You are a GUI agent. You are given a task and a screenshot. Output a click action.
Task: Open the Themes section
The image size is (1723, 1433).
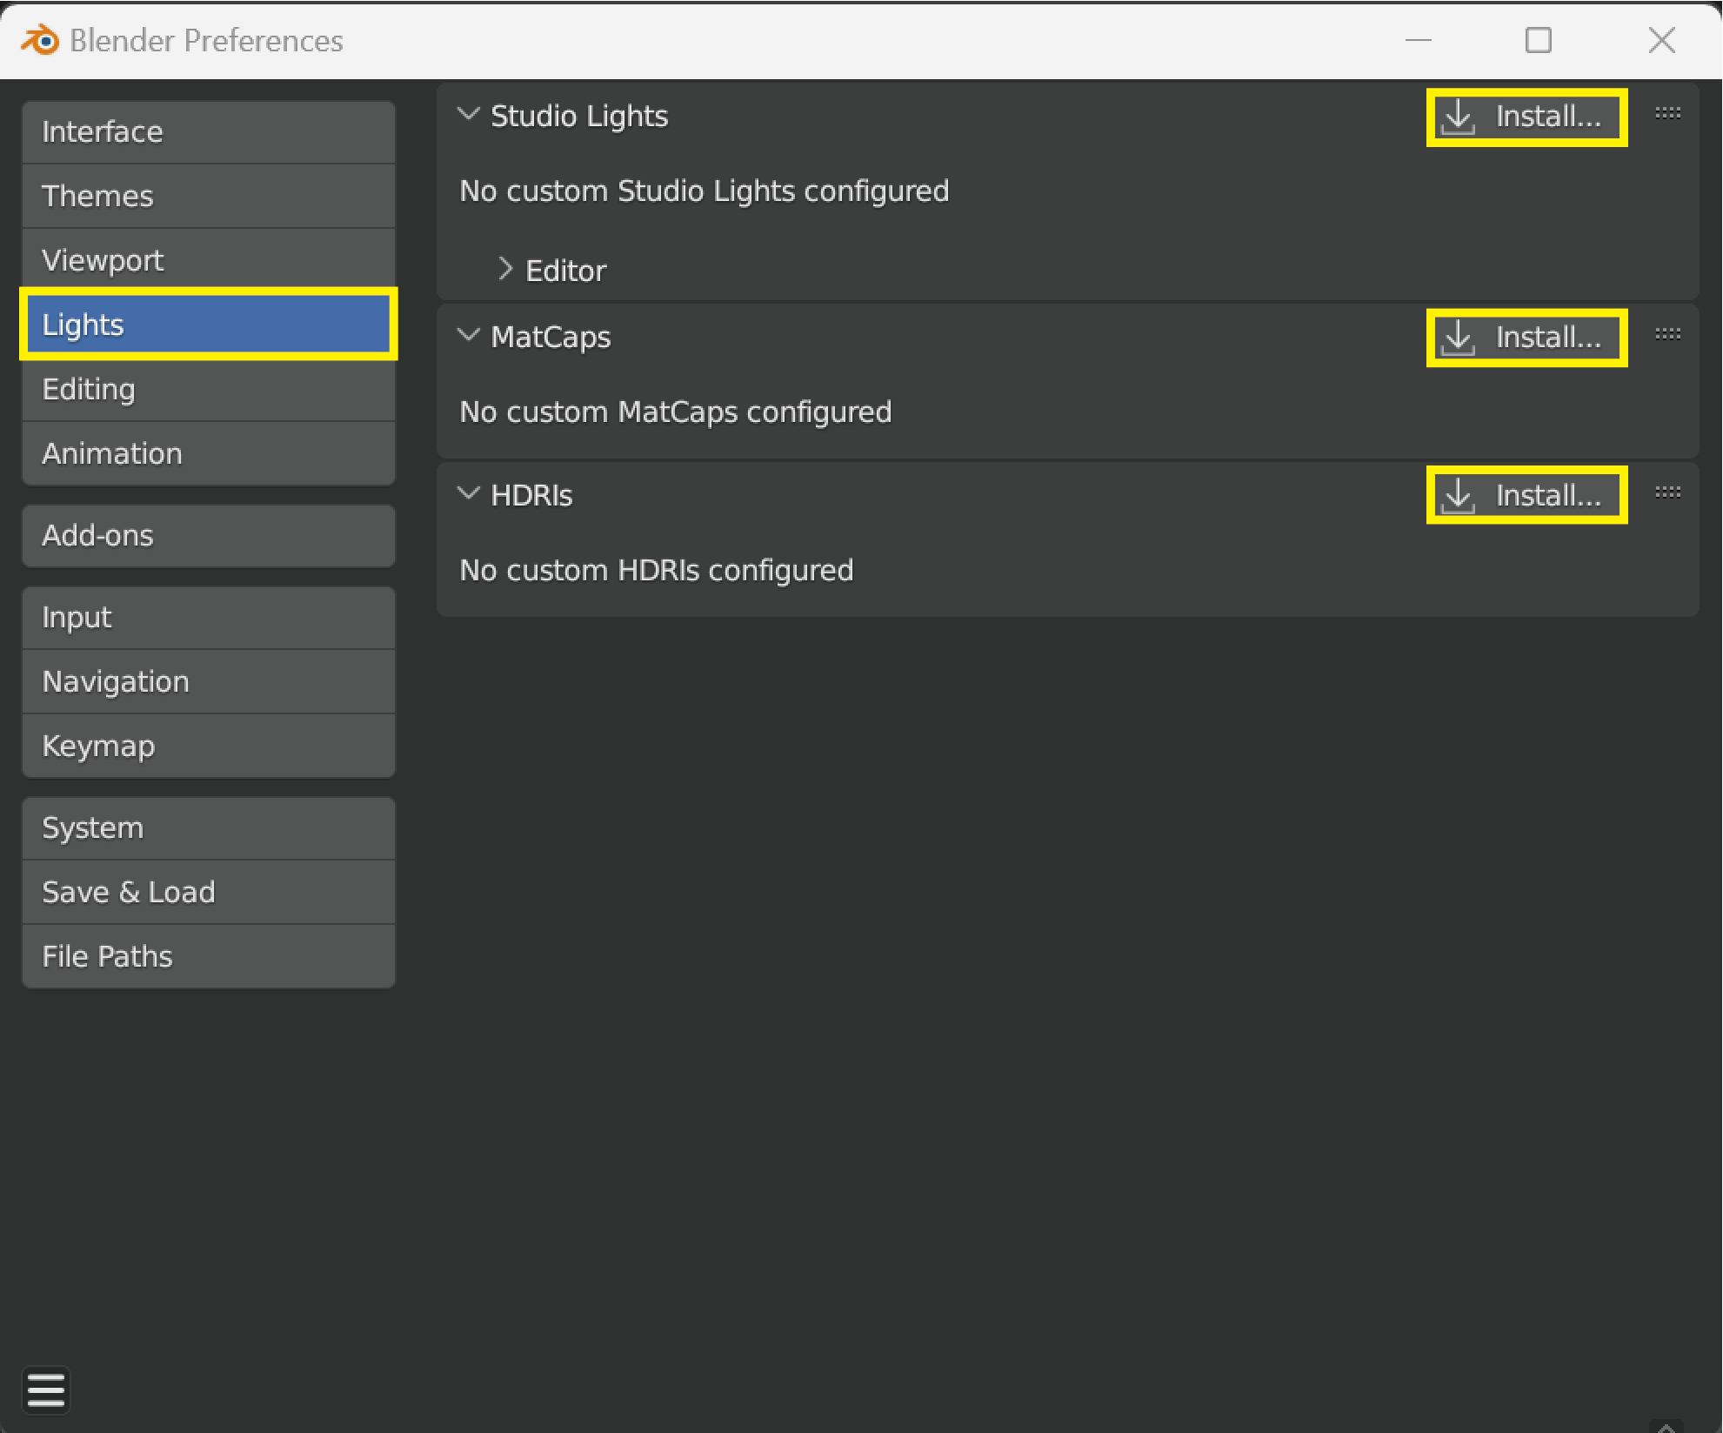click(208, 196)
